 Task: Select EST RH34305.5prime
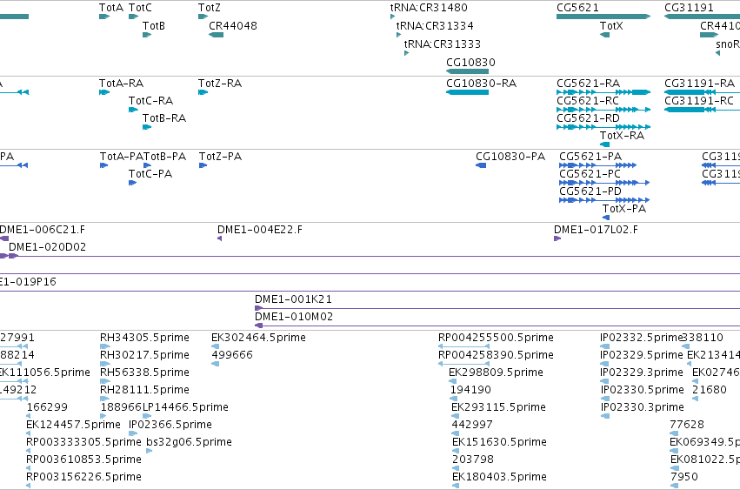tap(144, 338)
